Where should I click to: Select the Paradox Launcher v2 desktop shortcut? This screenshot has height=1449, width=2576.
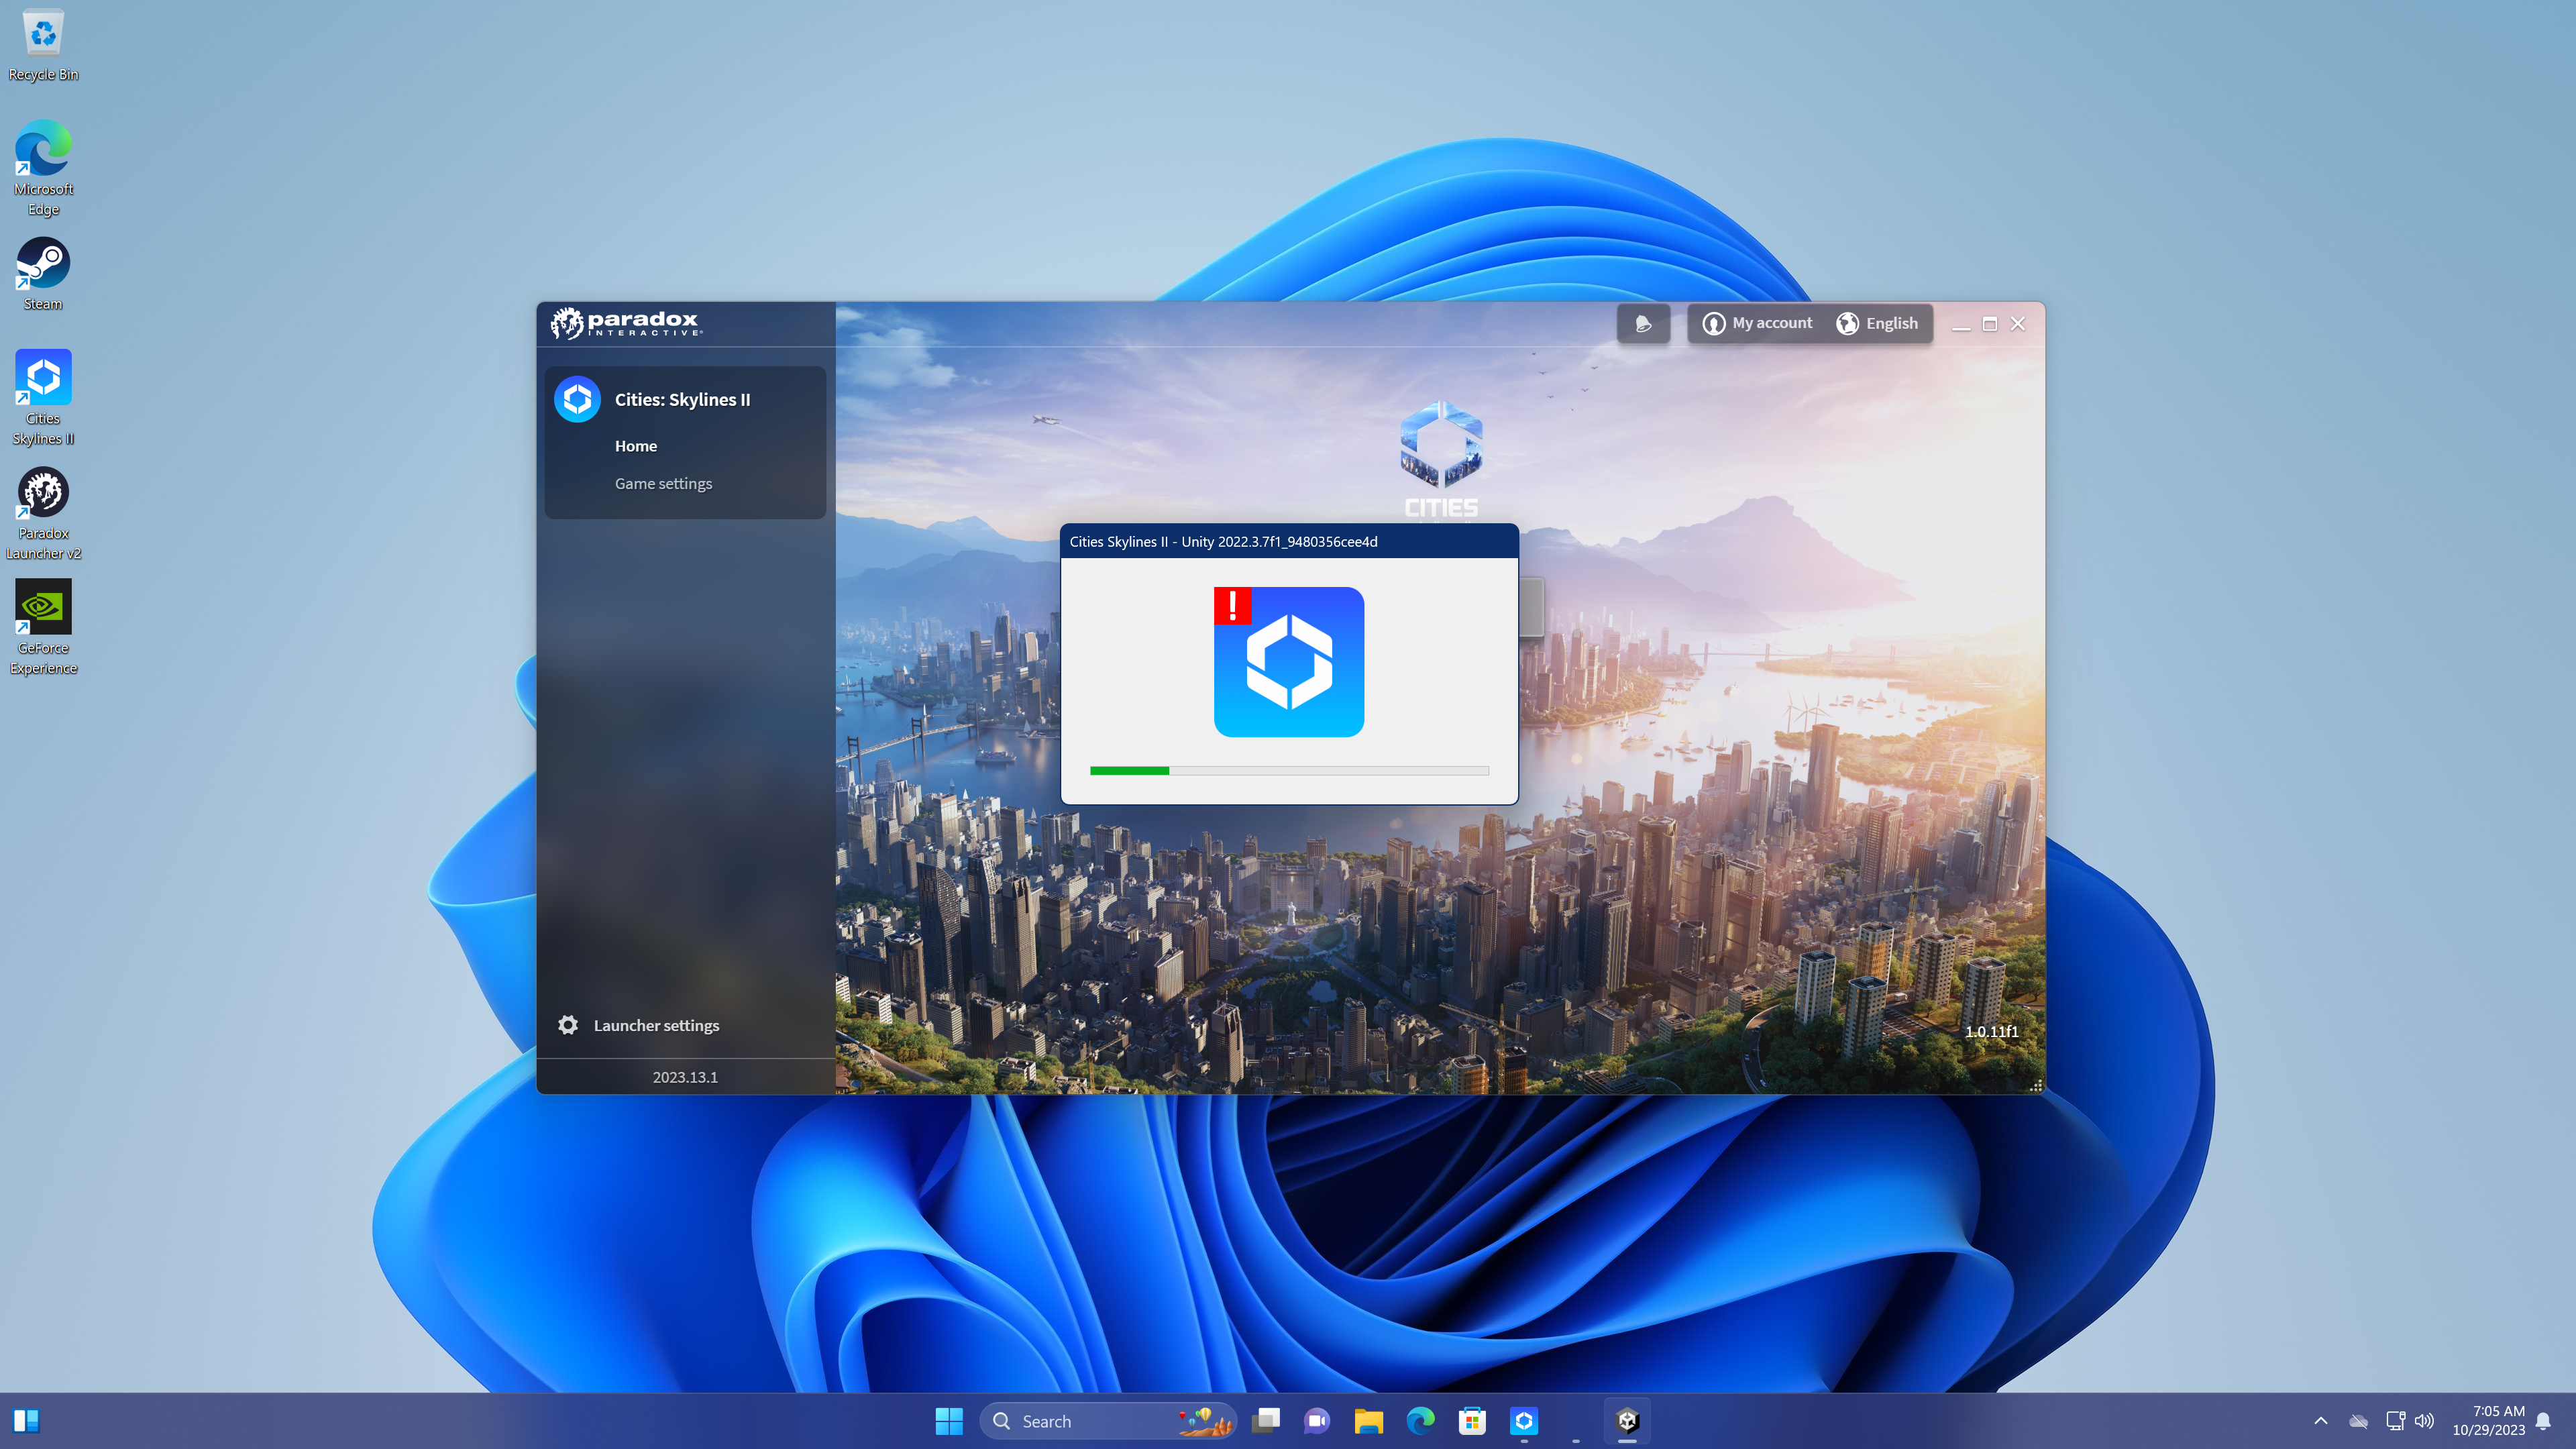point(43,513)
